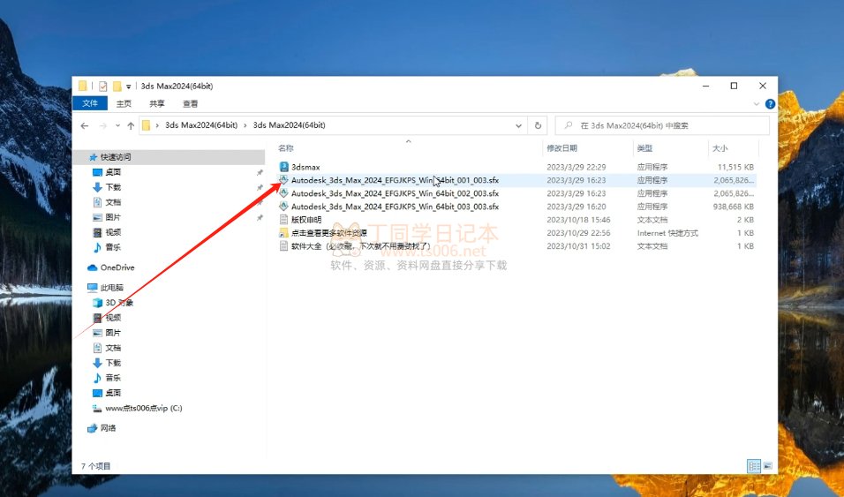Viewport: 844px width, 497px height.
Task: Click the Up one level arrow
Action: 131,125
